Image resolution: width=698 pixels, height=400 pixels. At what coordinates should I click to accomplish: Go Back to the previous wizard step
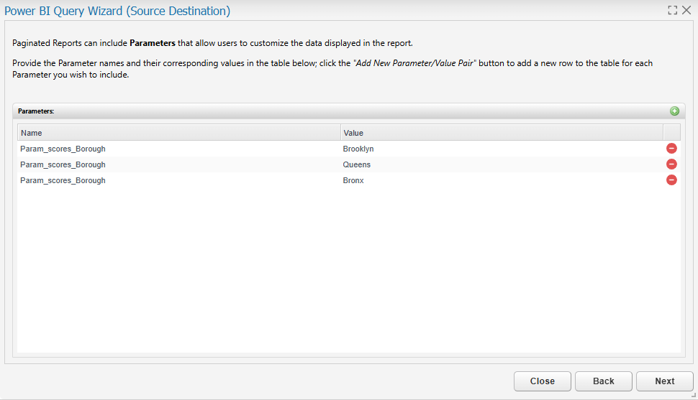tap(603, 381)
